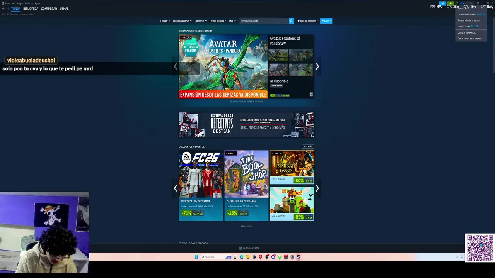The width and height of the screenshot is (495, 278).
Task: Open the BIBLIOTECA tab
Action: (x=31, y=8)
